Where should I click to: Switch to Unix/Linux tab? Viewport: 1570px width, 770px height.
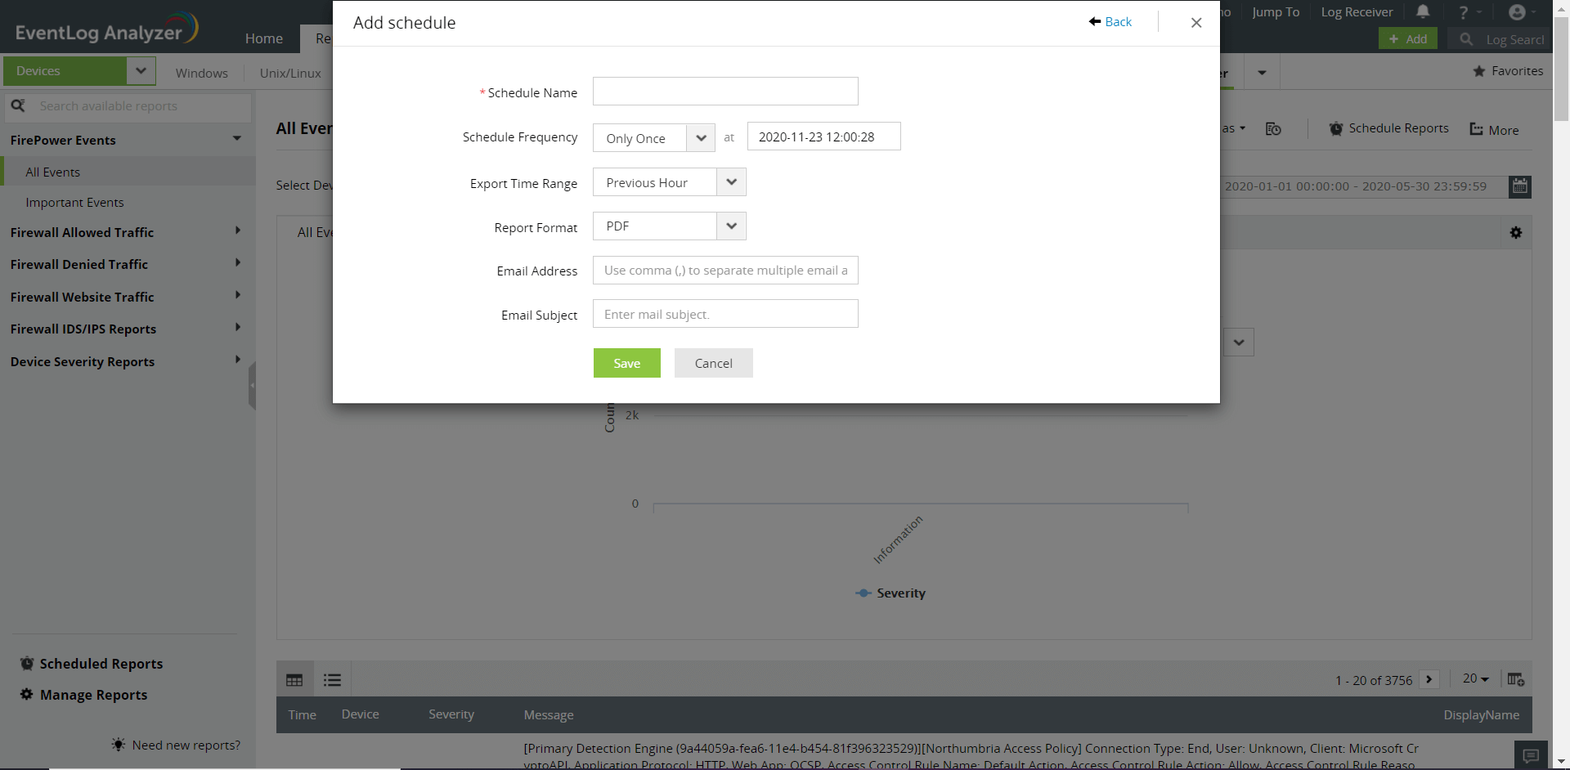(290, 73)
